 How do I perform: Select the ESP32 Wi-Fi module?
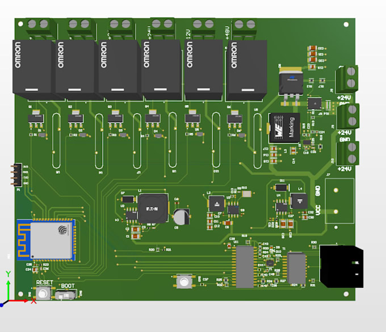click(x=47, y=240)
